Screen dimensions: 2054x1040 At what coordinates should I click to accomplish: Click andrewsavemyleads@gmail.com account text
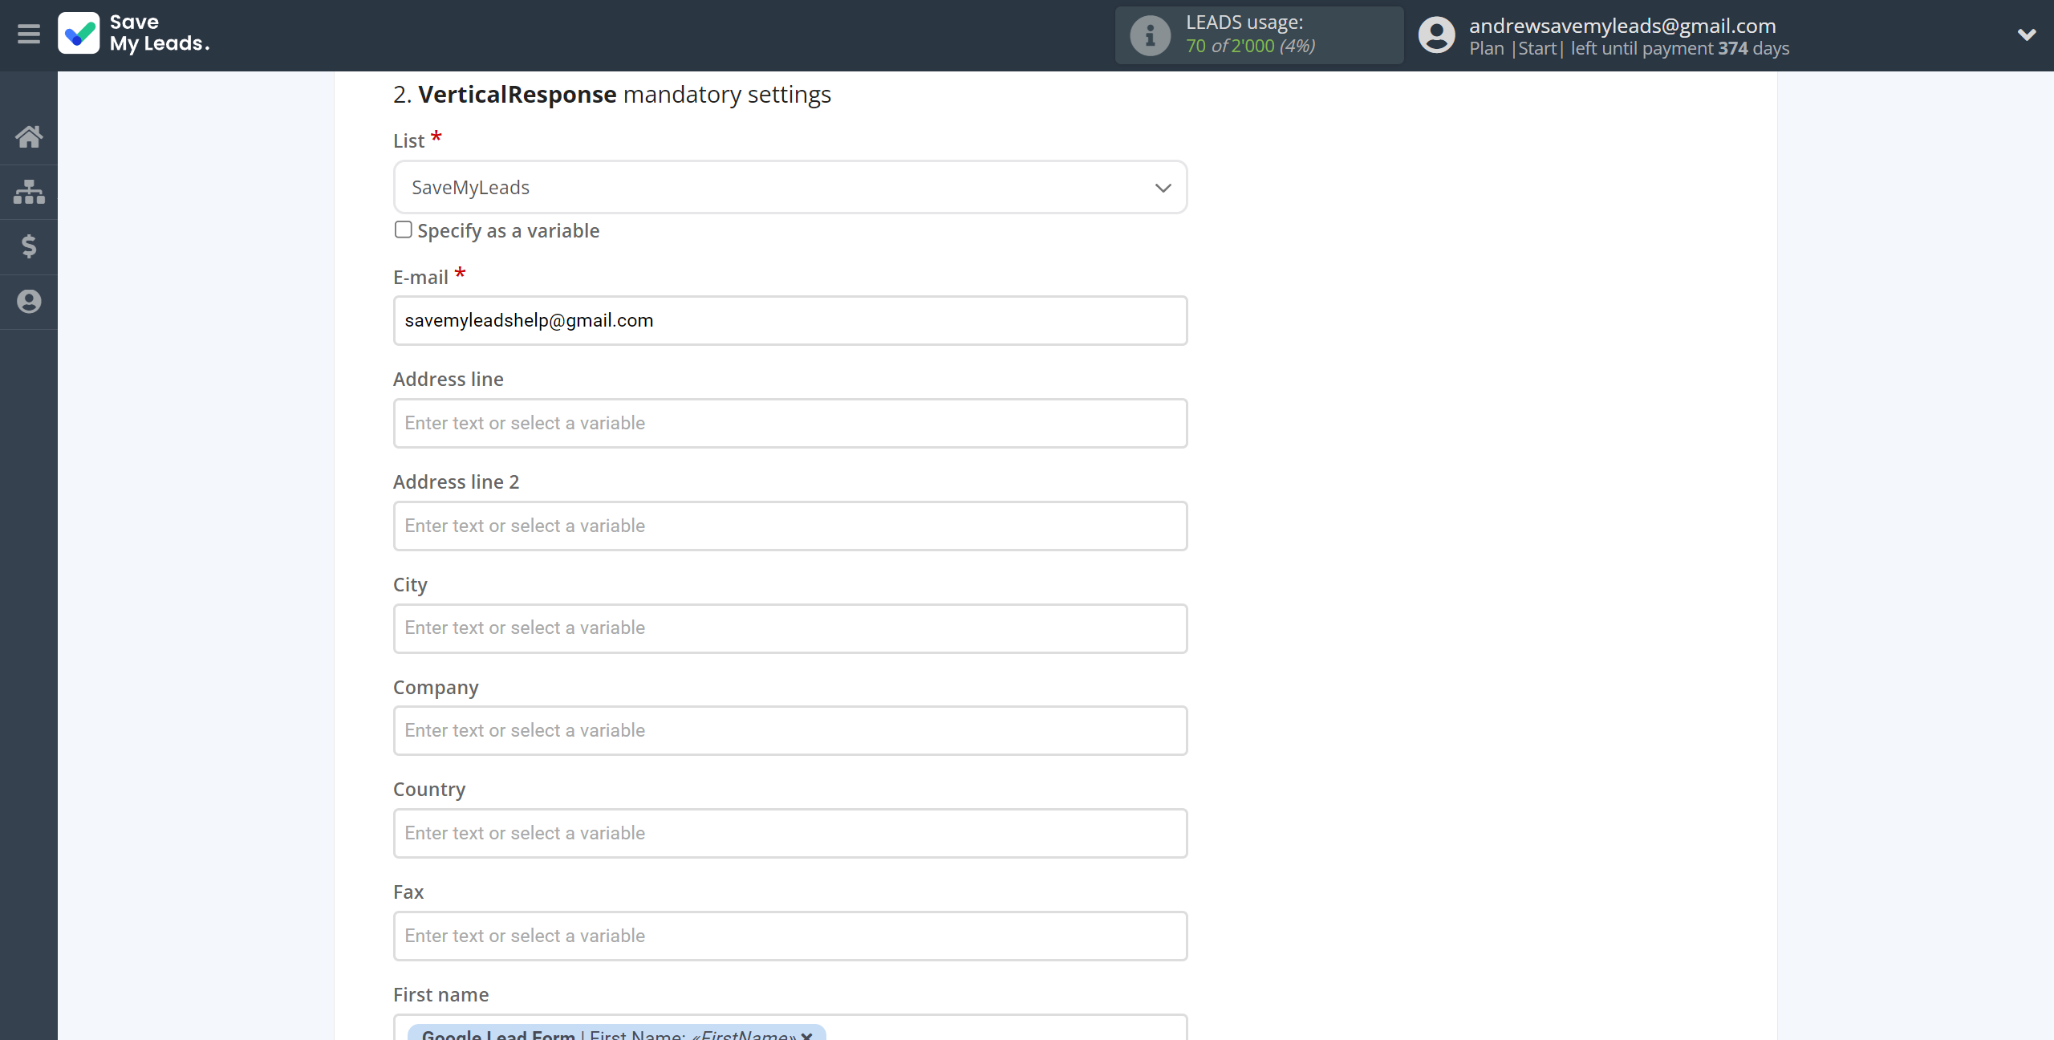(1622, 26)
